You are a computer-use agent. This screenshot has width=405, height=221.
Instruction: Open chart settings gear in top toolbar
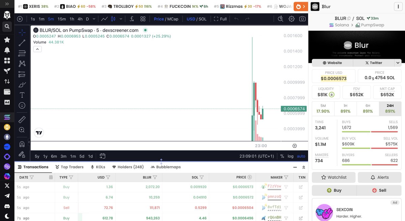coord(292,19)
